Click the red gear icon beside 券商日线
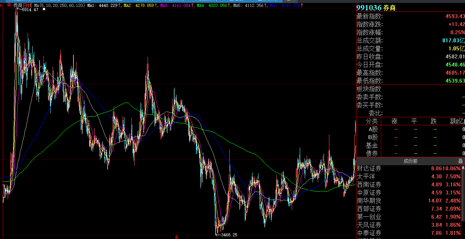 [9, 5]
